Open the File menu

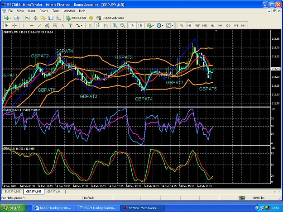pyautogui.click(x=10, y=11)
